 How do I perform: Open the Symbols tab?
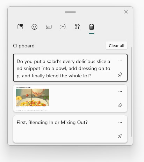[77, 27]
